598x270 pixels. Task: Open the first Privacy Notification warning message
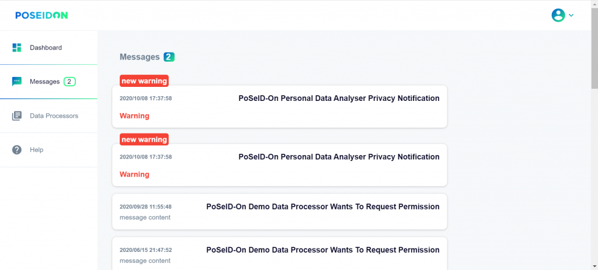click(280, 107)
